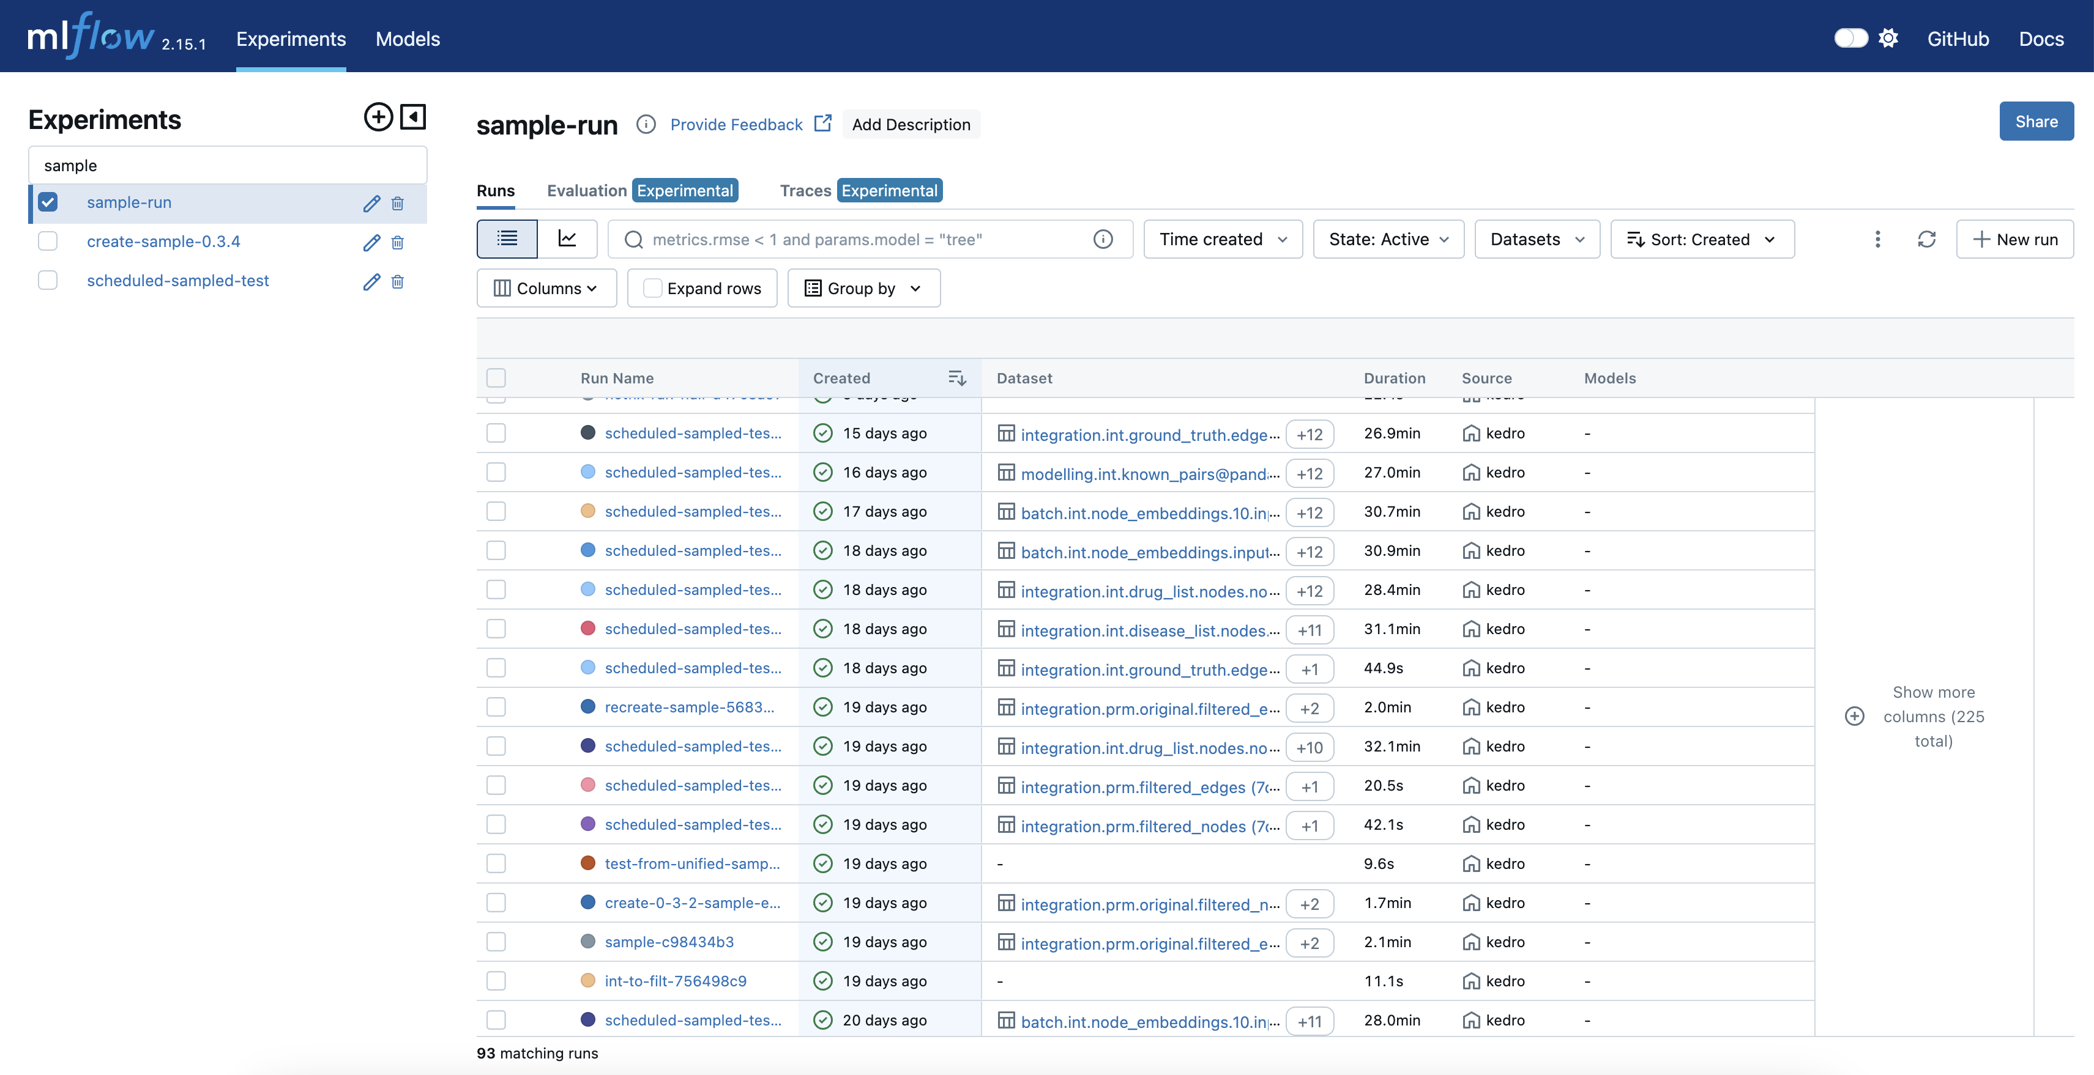Image resolution: width=2094 pixels, height=1075 pixels.
Task: Collapse the experiments sidebar panel
Action: [x=413, y=117]
